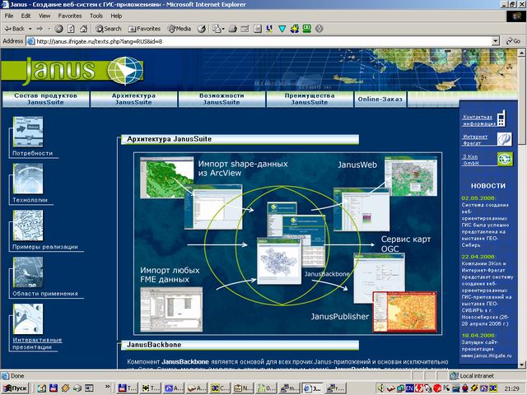
Task: Stop page loading with the Stop icon
Action: coord(58,29)
